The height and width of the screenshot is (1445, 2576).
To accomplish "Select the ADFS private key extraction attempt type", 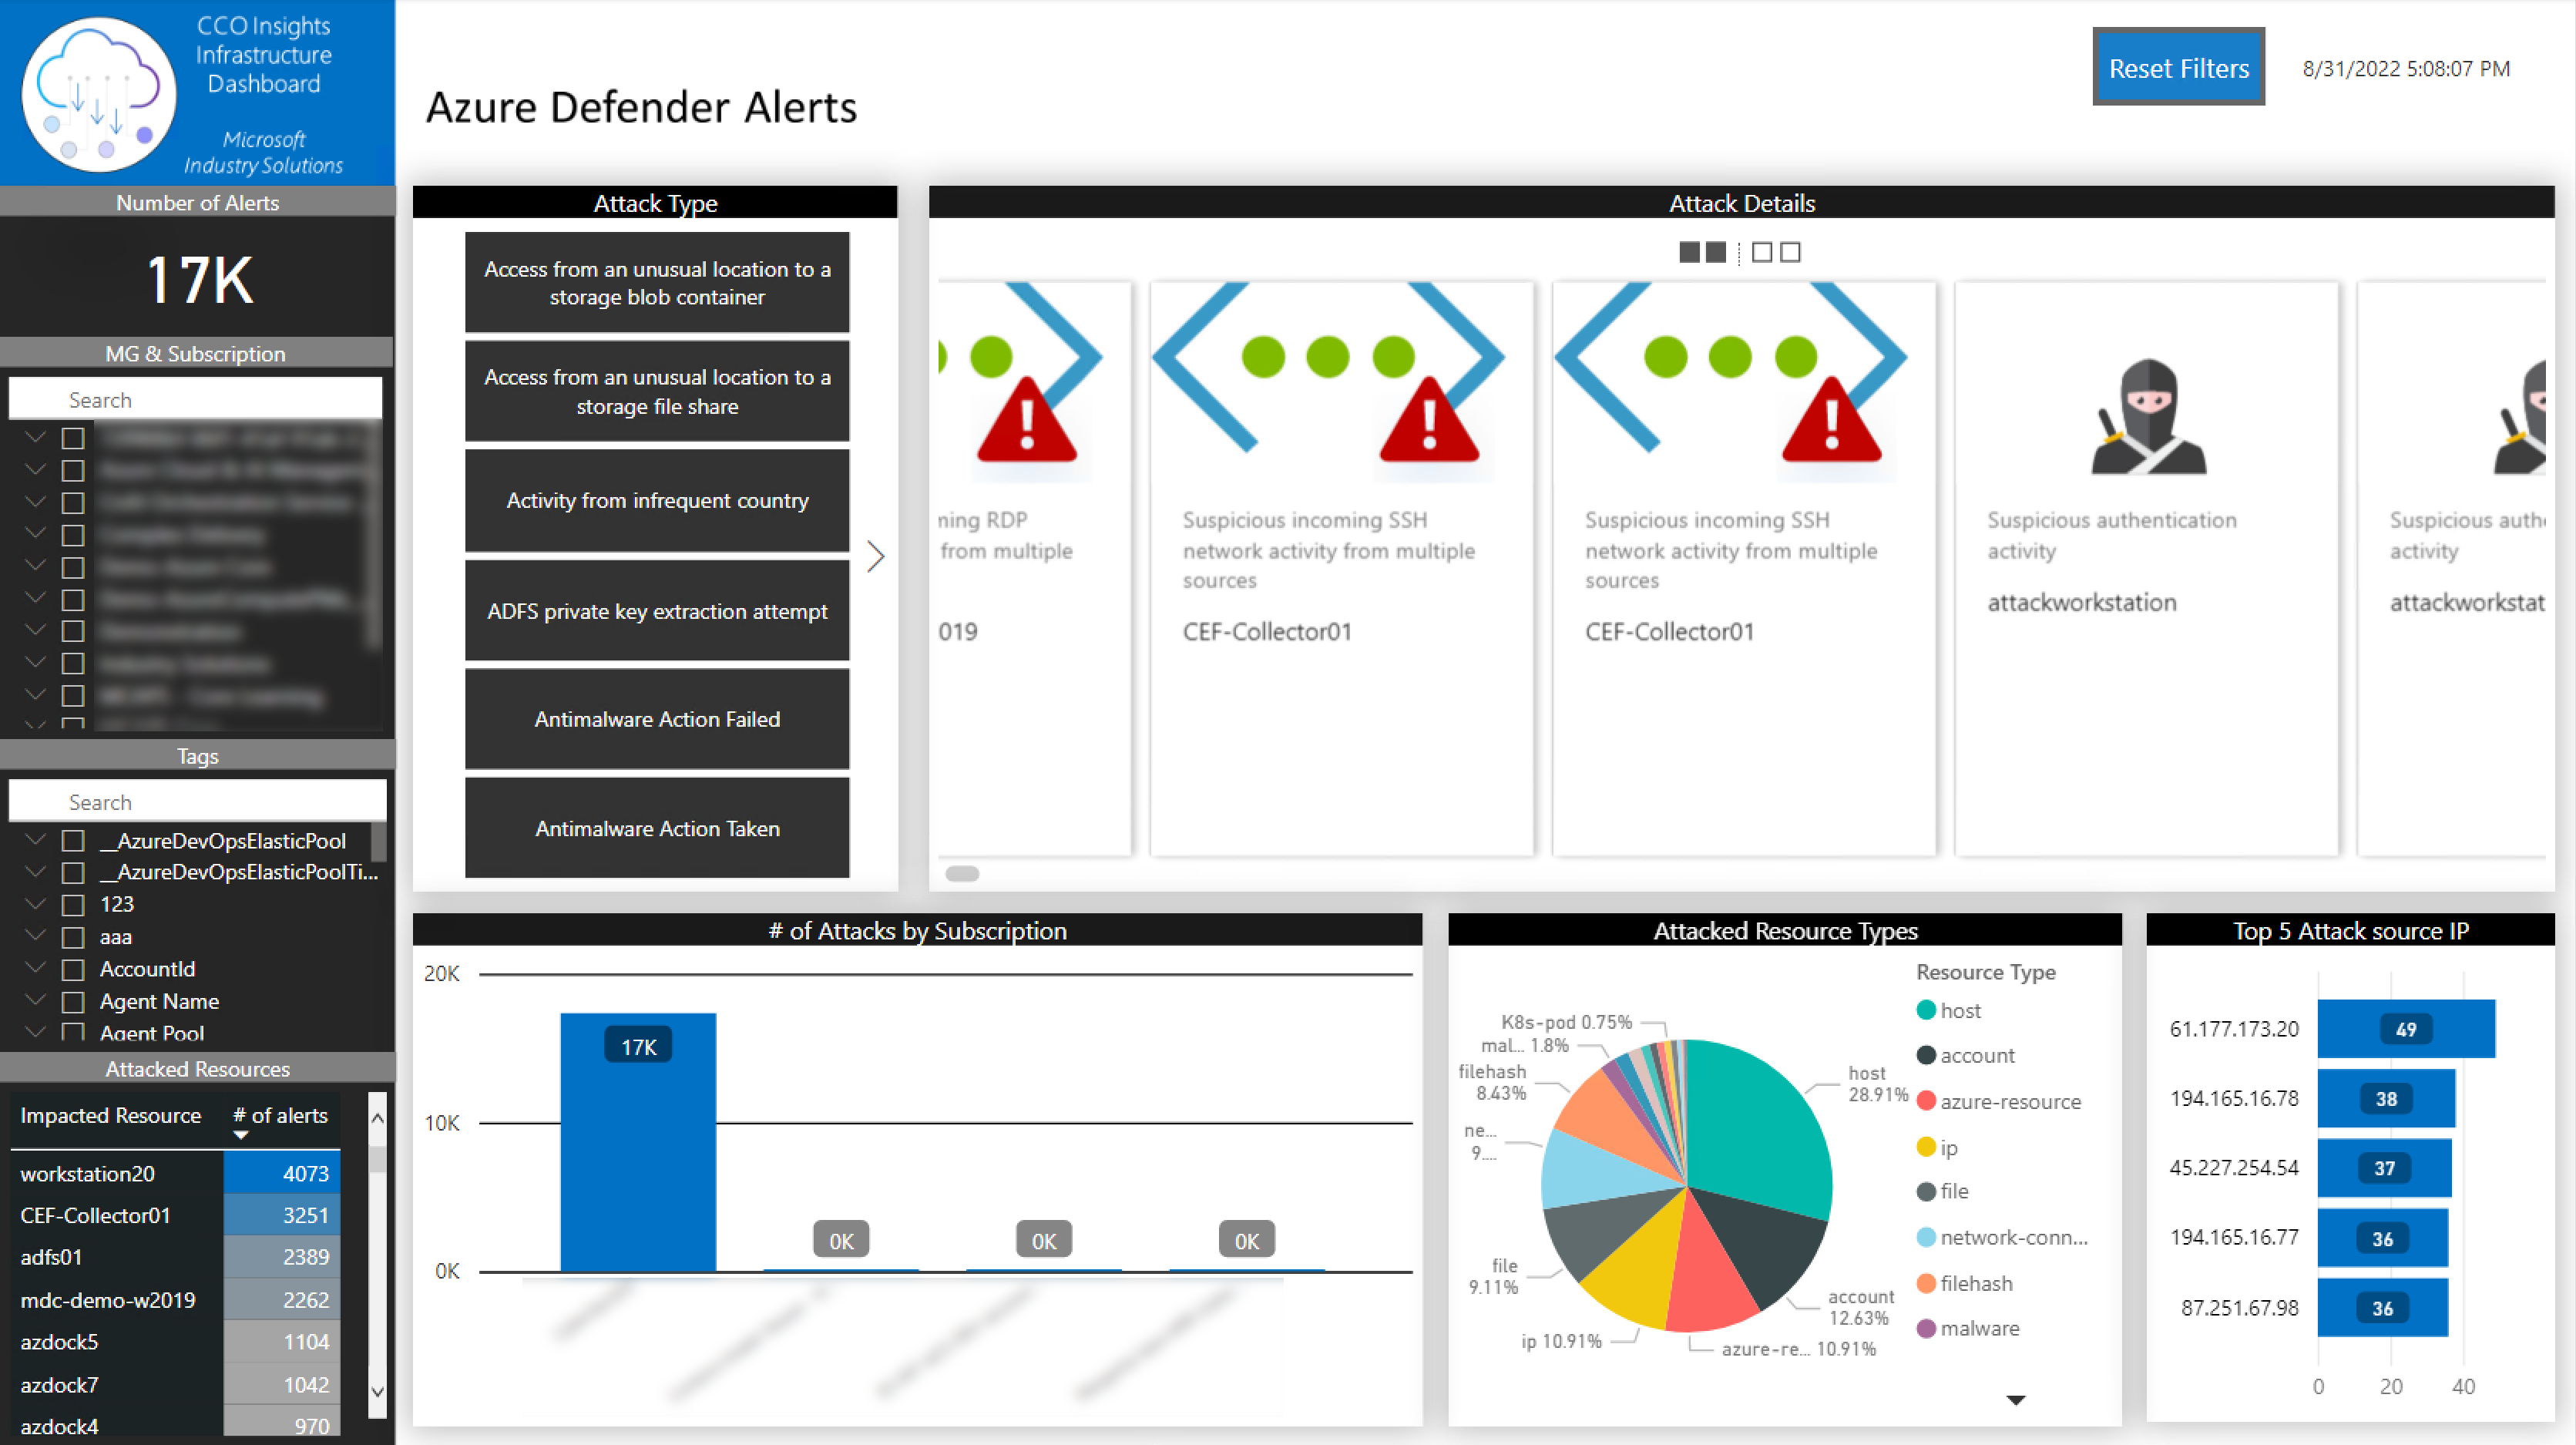I will 657,610.
